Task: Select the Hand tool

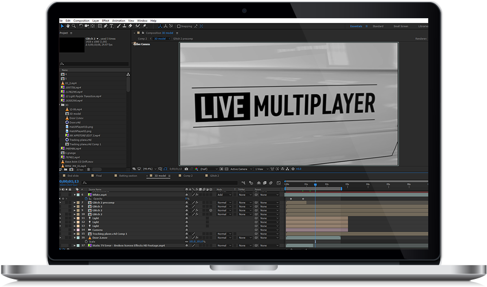Action: (68, 26)
